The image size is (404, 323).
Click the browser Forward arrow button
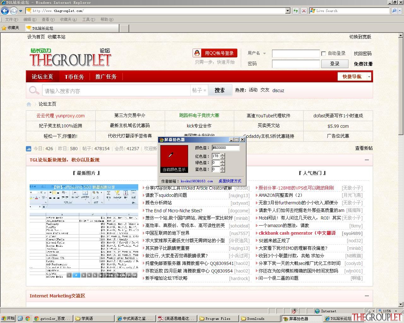(x=14, y=11)
